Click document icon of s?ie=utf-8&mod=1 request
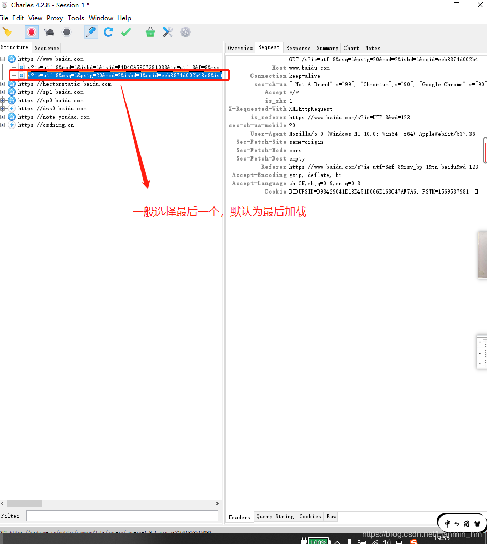 tap(22, 67)
